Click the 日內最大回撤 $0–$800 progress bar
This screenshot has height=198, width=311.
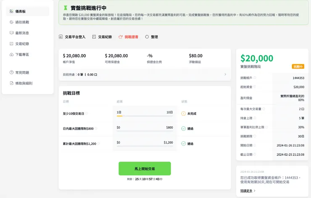pos(145,131)
